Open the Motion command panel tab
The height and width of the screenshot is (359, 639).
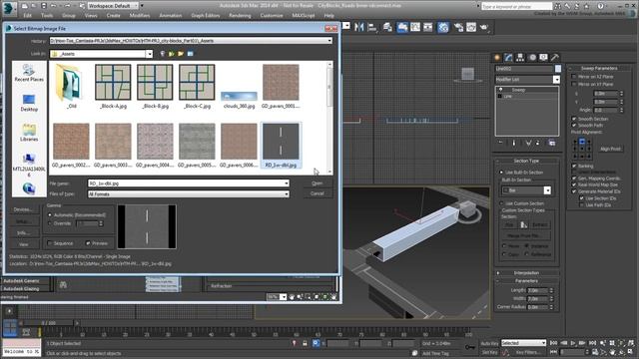point(532,58)
